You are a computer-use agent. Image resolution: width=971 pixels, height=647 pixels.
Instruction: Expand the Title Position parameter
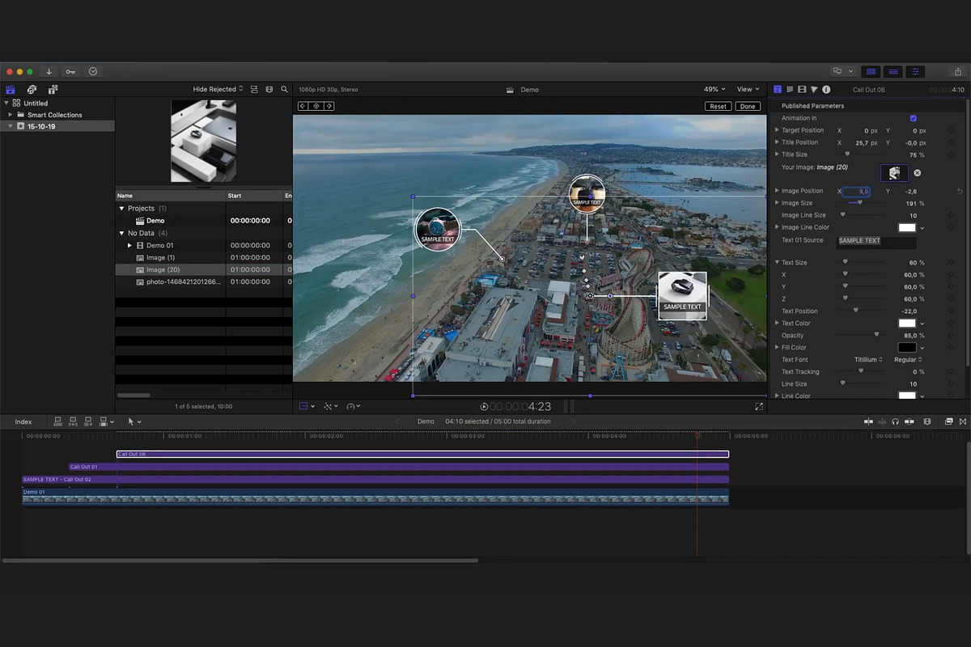[777, 142]
